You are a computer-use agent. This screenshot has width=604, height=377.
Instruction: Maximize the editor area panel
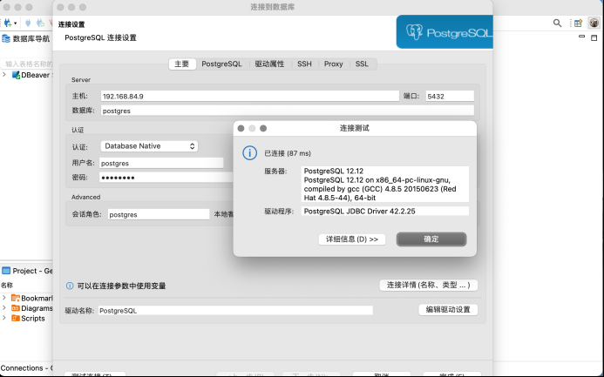pos(594,37)
